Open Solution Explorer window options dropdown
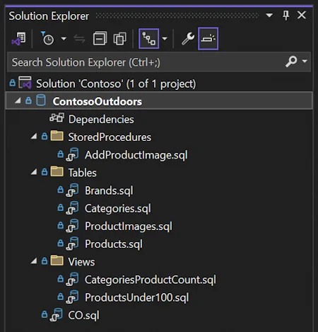 click(269, 16)
